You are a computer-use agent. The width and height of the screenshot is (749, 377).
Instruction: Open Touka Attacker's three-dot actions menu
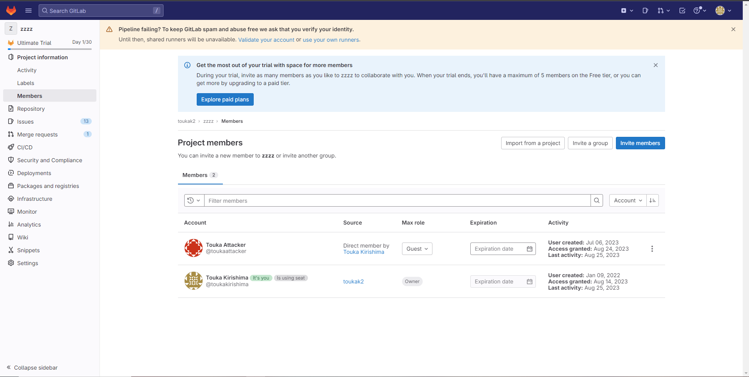[652, 249]
